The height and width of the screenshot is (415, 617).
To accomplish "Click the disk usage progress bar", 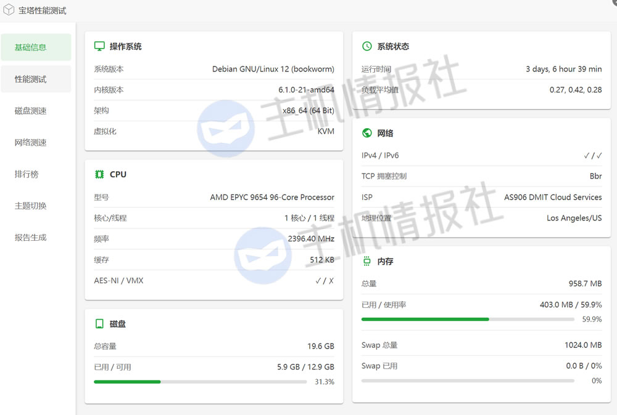I will (200, 382).
